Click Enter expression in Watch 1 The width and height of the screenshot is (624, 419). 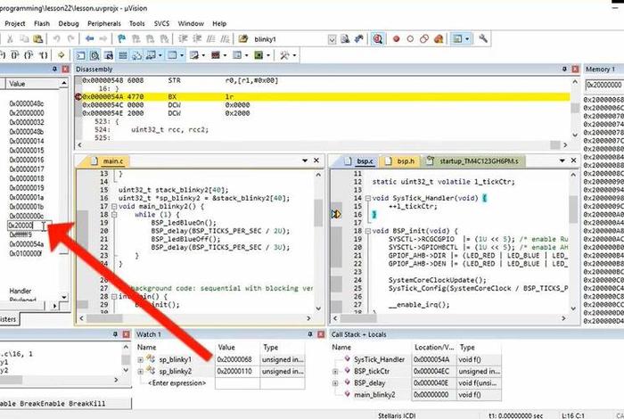coord(177,383)
